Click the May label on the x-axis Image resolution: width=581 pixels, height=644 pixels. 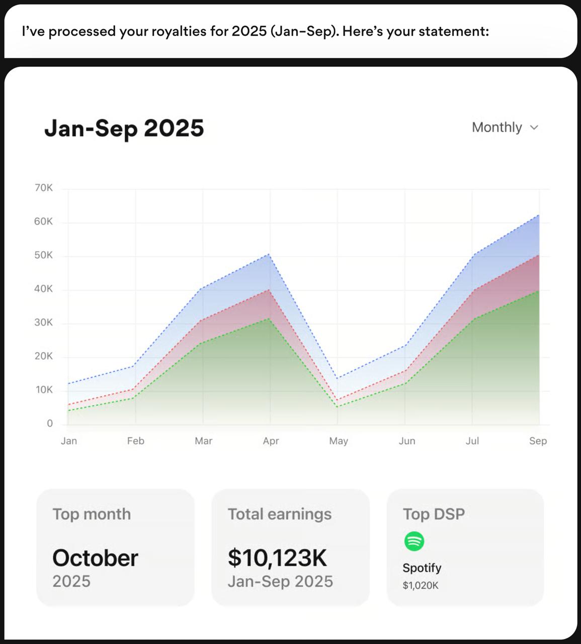pos(338,441)
